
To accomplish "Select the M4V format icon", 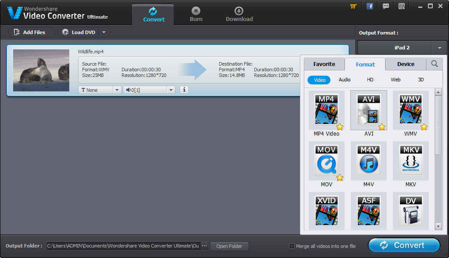I will (368, 161).
